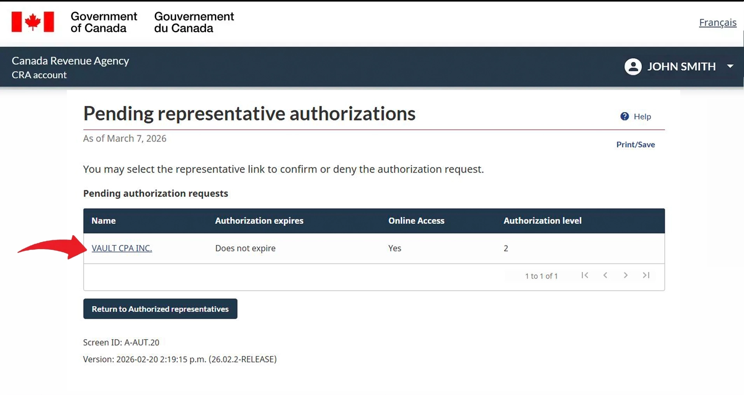
Task: Click the Government of Canada wordmark text
Action: (x=104, y=22)
